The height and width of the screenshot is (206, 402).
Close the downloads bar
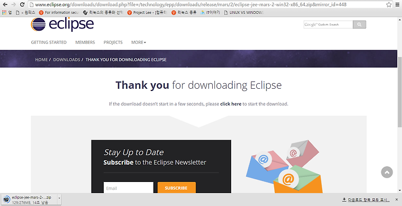tap(396, 199)
